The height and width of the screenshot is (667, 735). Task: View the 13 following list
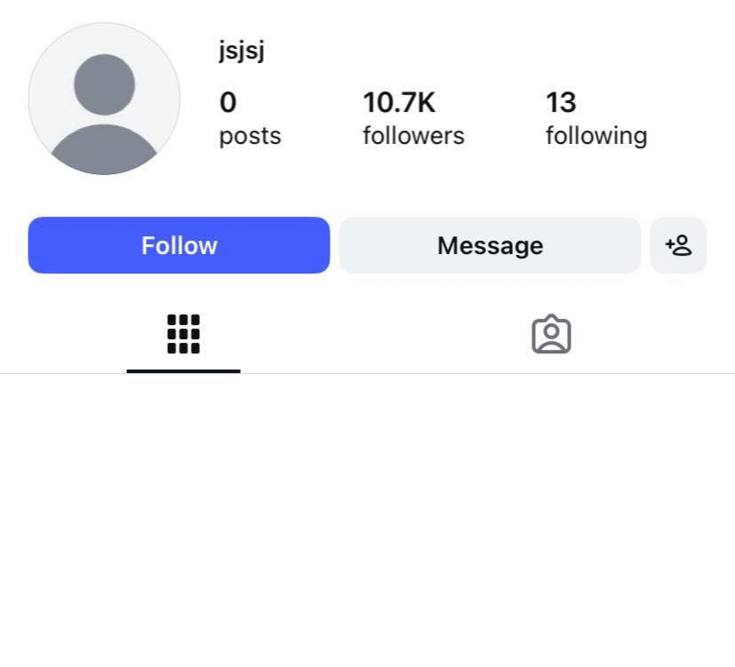tap(595, 118)
